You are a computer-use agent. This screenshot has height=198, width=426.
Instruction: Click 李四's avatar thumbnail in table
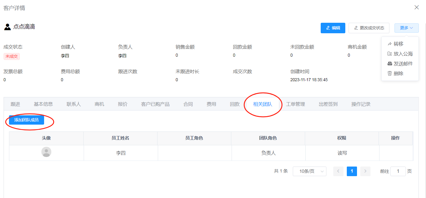click(46, 152)
